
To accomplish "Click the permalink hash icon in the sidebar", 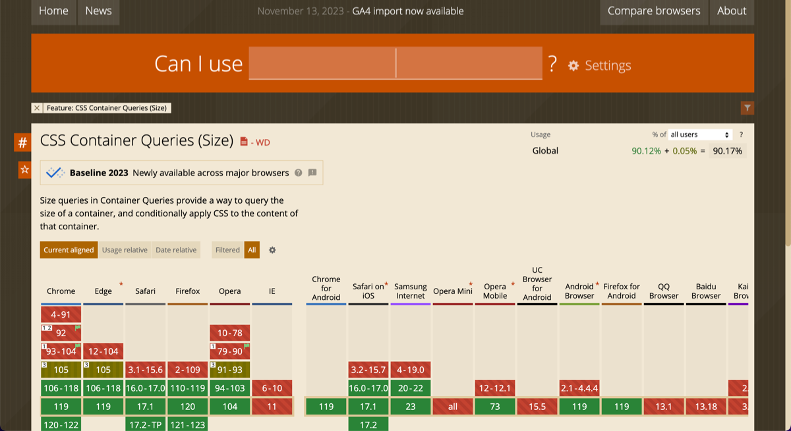I will click(x=22, y=142).
